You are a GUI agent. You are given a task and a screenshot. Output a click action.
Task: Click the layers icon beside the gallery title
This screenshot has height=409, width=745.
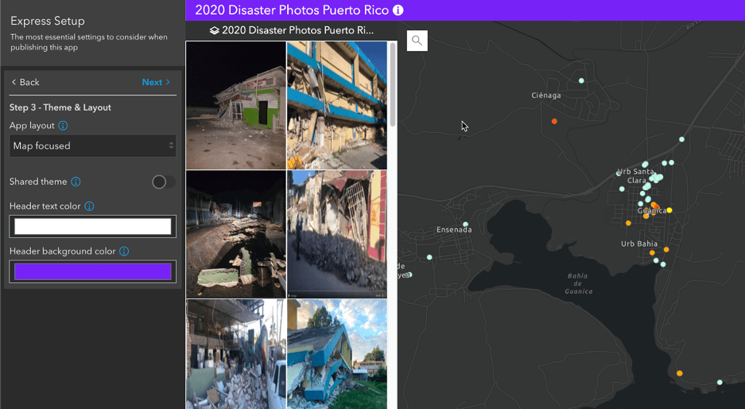pos(215,30)
